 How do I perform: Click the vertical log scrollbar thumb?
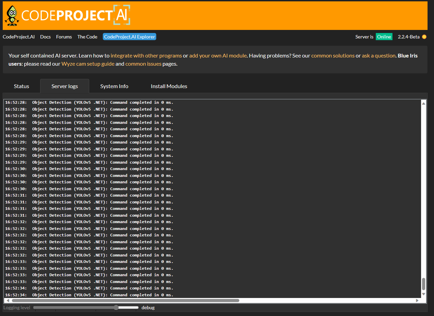coord(423,284)
